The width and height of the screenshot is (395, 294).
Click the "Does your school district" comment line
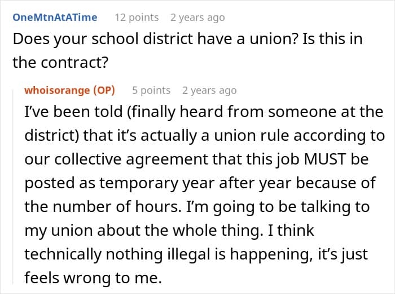point(187,39)
